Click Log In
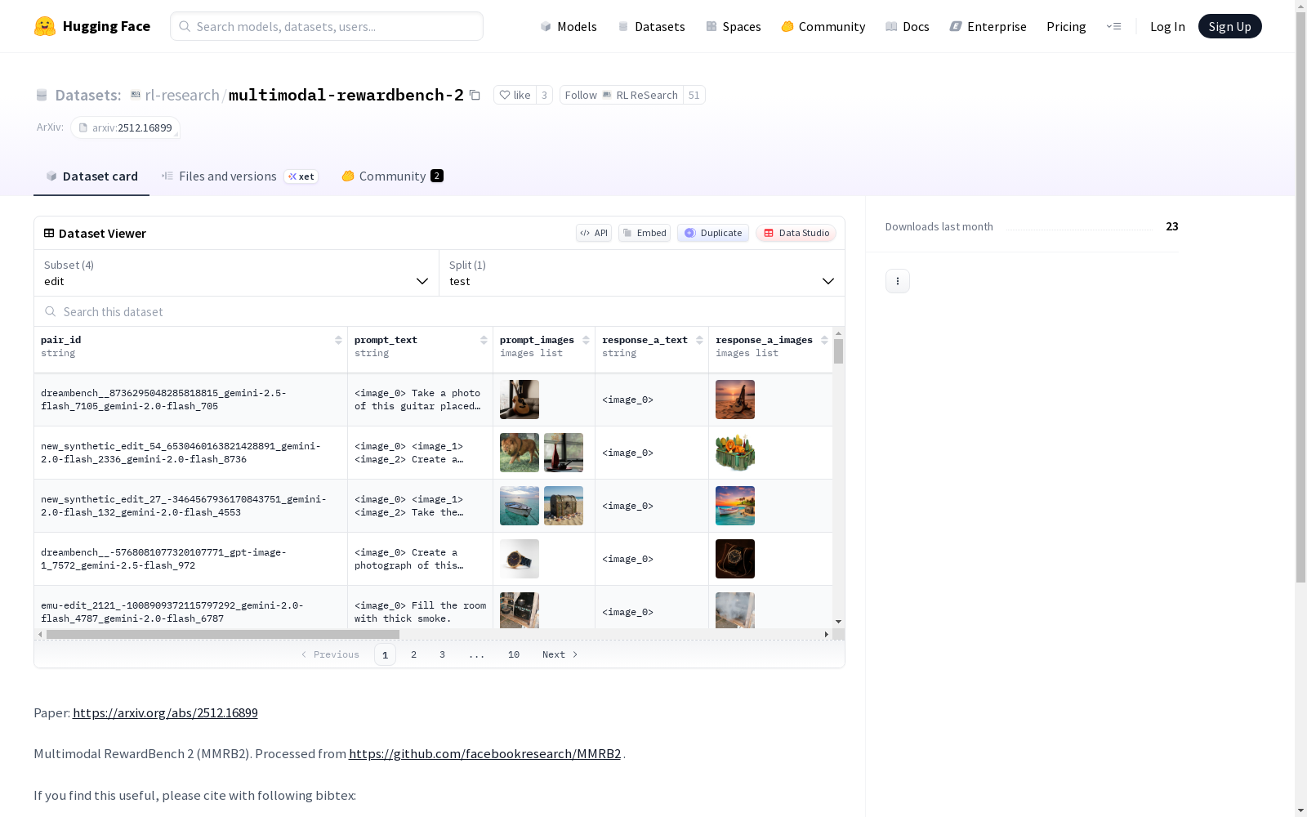Image resolution: width=1307 pixels, height=817 pixels. (x=1167, y=26)
